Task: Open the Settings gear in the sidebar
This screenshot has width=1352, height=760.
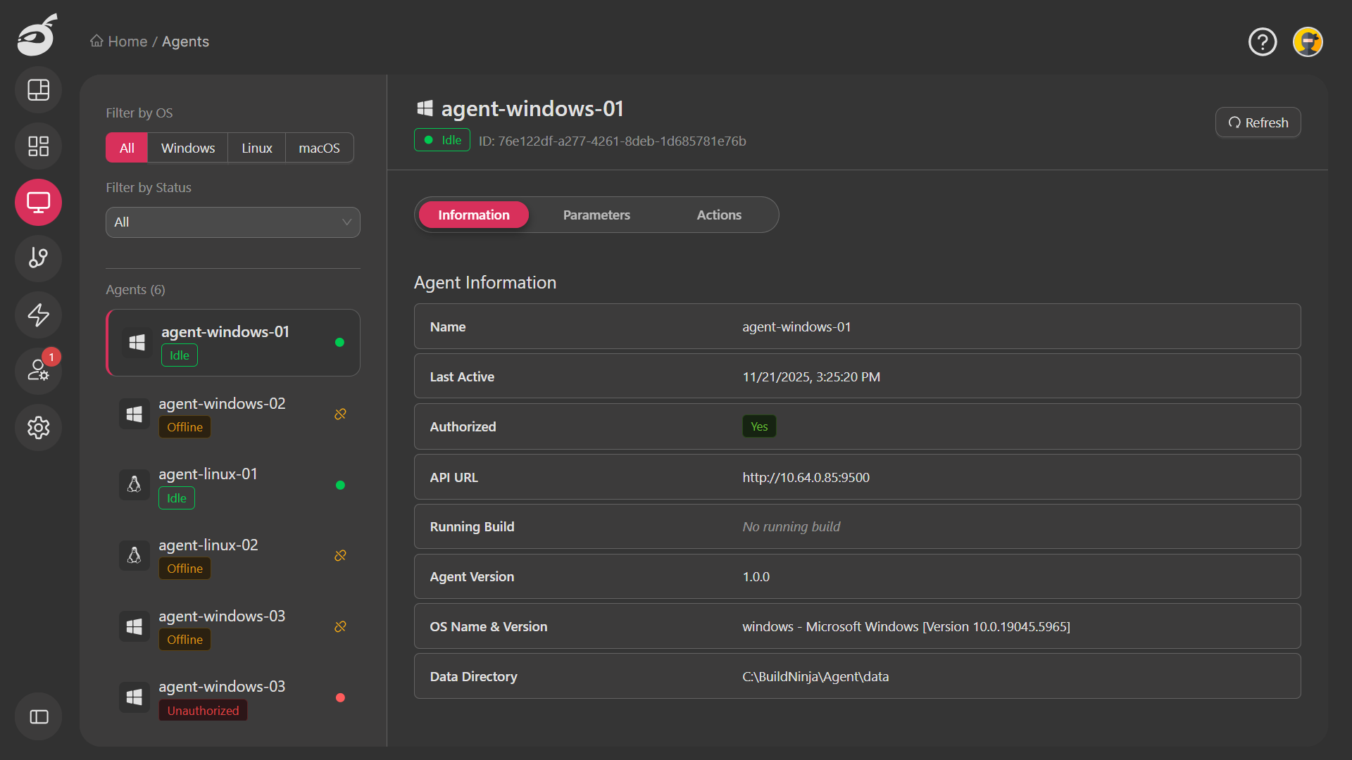Action: [x=38, y=427]
